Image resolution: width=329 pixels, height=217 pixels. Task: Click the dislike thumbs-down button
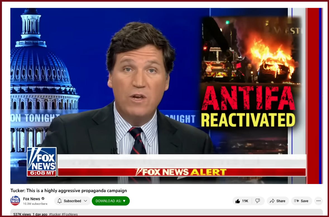[258, 201]
